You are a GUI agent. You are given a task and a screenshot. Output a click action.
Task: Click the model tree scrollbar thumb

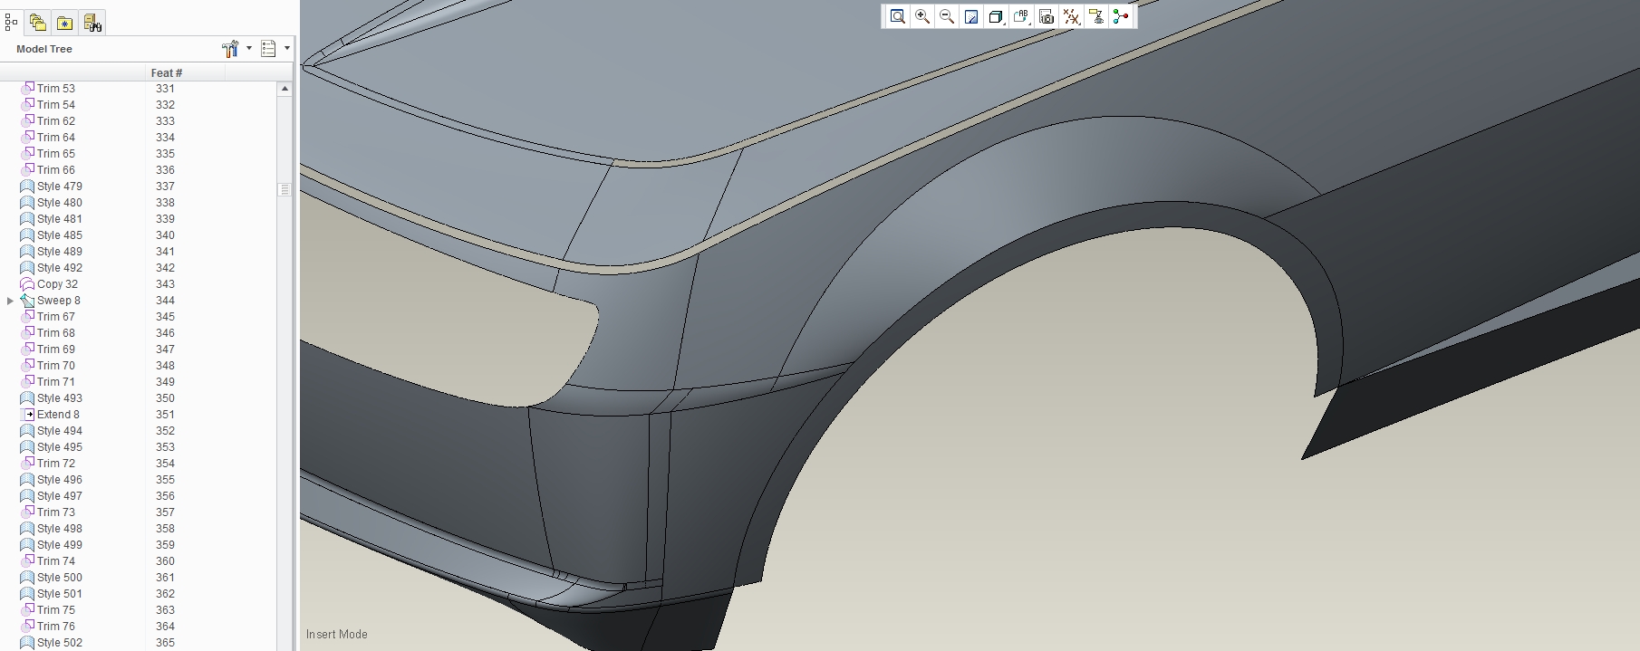(x=285, y=189)
